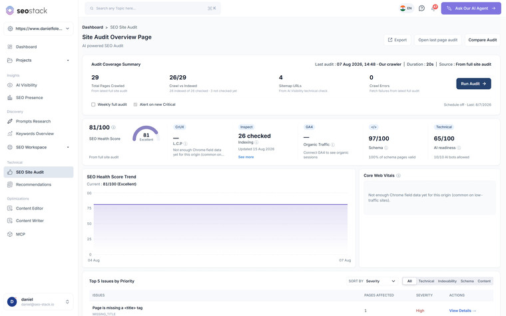Screen dimensions: 506x316
Task: Click info icon beside AI readiness
Action: (459, 148)
